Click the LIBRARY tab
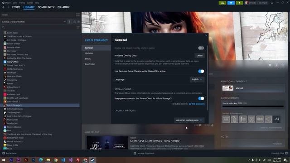 29,7
